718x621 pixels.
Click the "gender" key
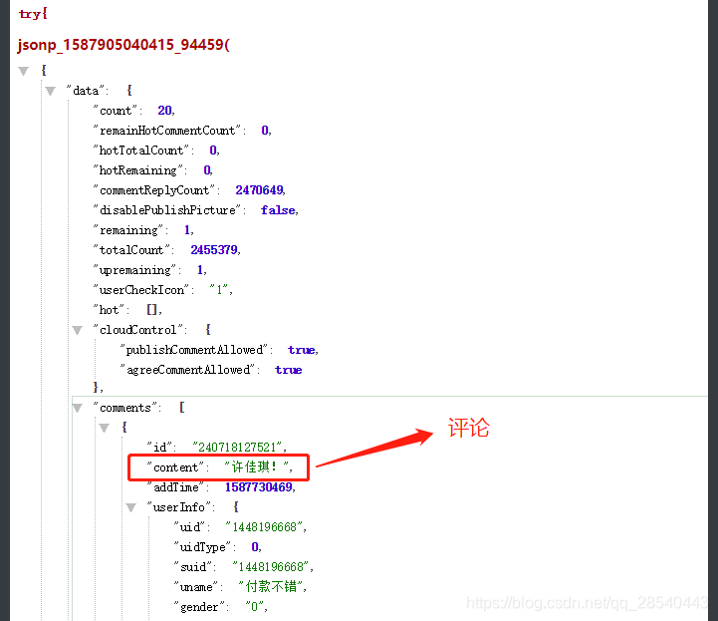(x=199, y=607)
